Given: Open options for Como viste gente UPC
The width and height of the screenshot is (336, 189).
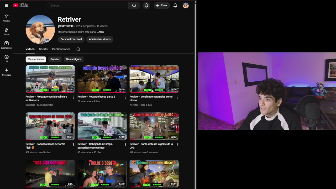Looking at the screenshot, I should 177,144.
